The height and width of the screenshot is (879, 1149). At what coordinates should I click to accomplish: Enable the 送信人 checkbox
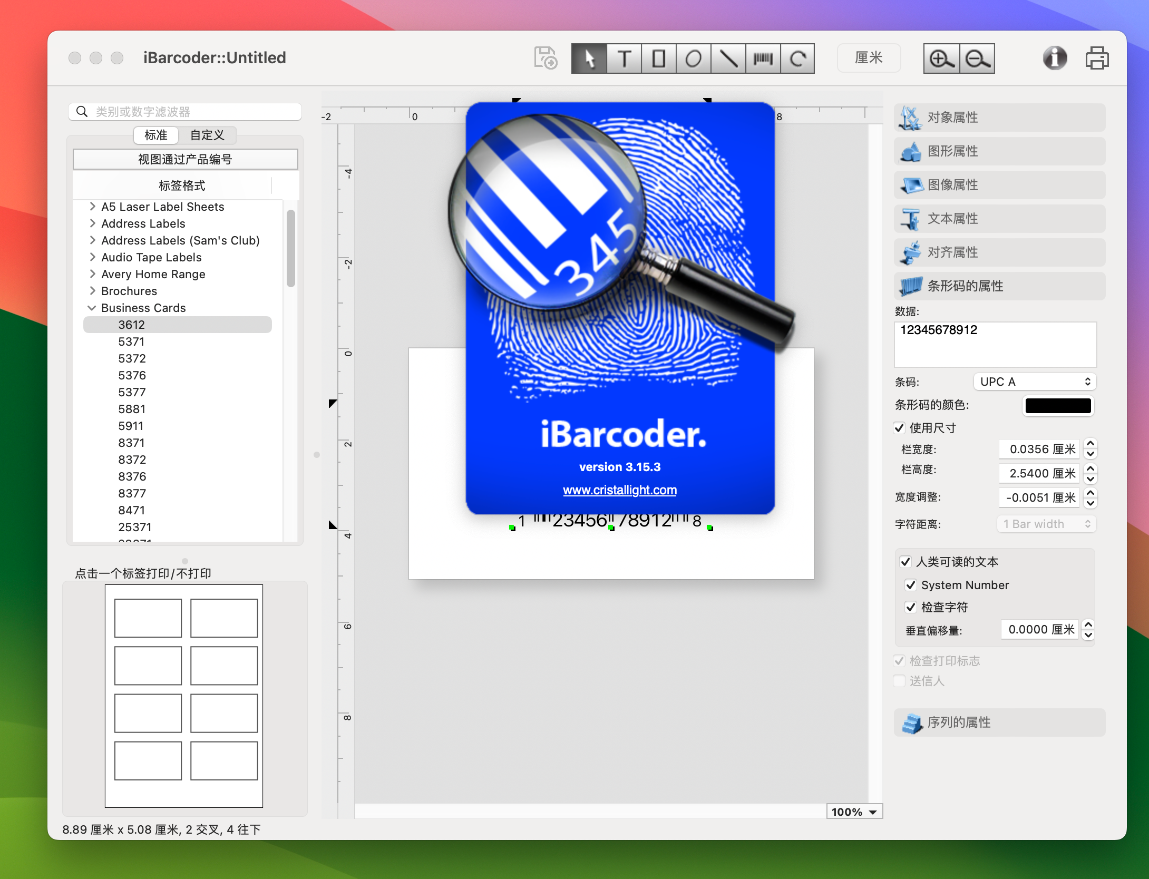pos(899,681)
